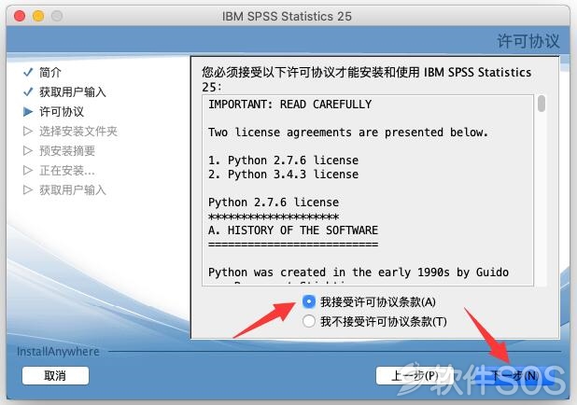This screenshot has height=405, width=577.
Task: Select "我接受许可协议条款(A)" radio button
Action: (x=309, y=301)
